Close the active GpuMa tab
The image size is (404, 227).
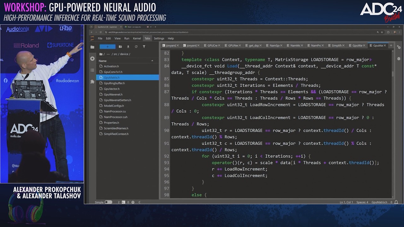tap(385, 45)
